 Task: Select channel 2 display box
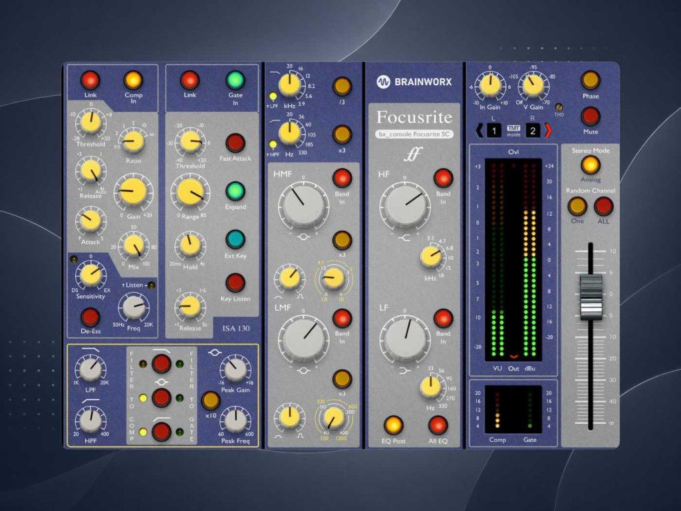point(533,130)
